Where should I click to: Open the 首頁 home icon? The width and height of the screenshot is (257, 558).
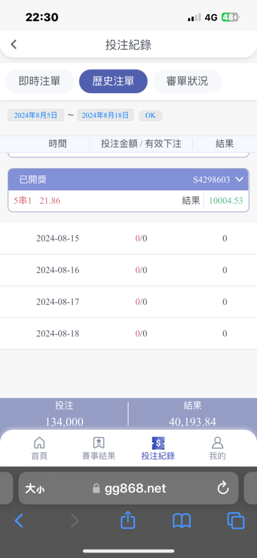pos(39,442)
